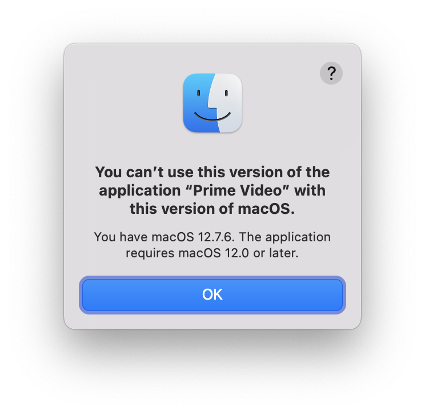Image resolution: width=425 pixels, height=414 pixels.
Task: Click the "requires macOS 12.0 or later" line
Action: click(x=212, y=253)
